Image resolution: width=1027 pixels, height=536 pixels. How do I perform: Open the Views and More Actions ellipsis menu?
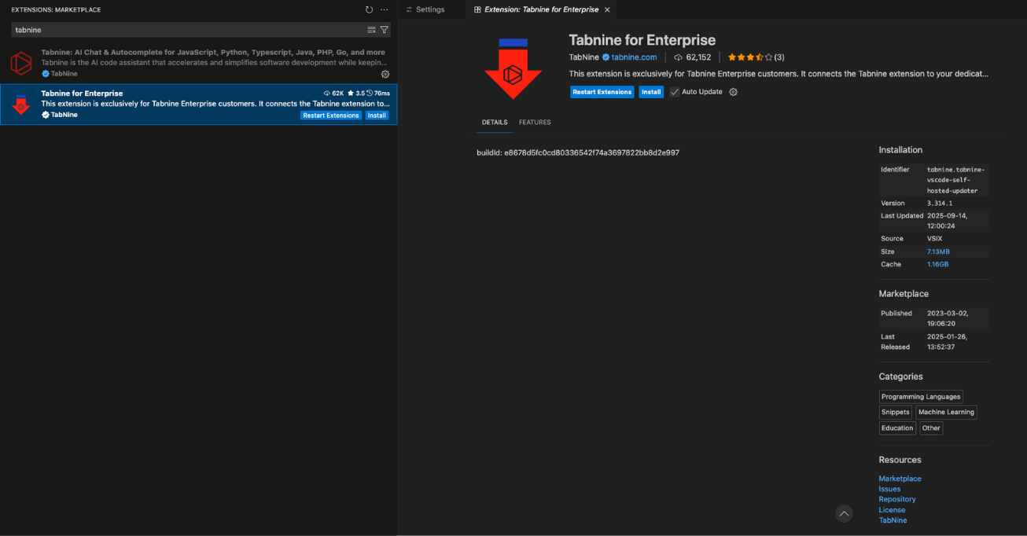(x=385, y=9)
